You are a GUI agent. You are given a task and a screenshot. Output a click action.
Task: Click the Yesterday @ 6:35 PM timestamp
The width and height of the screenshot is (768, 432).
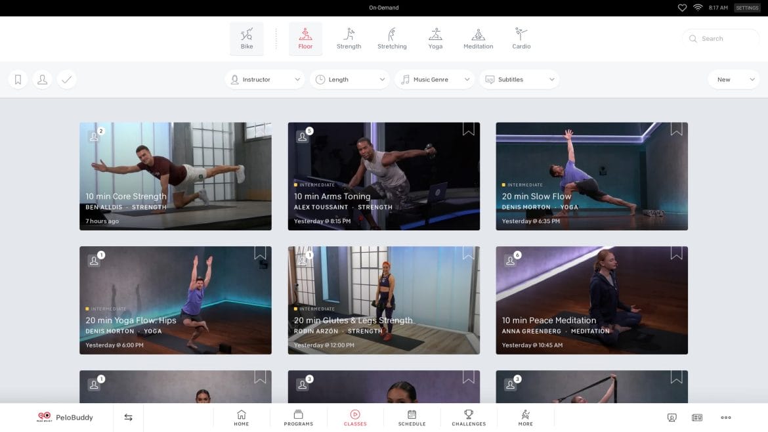(530, 221)
